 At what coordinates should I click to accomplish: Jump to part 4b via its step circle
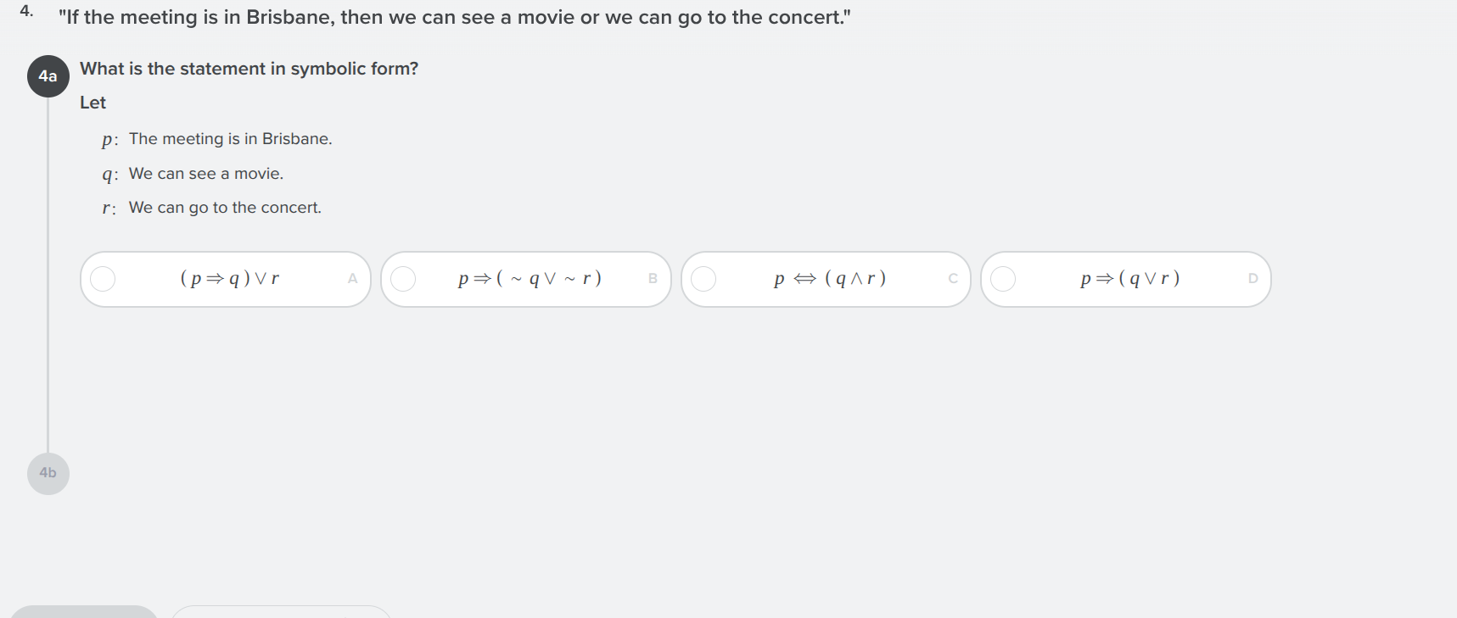pos(48,473)
